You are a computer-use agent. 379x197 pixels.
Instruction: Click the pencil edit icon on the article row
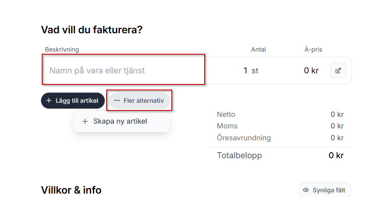tap(338, 70)
